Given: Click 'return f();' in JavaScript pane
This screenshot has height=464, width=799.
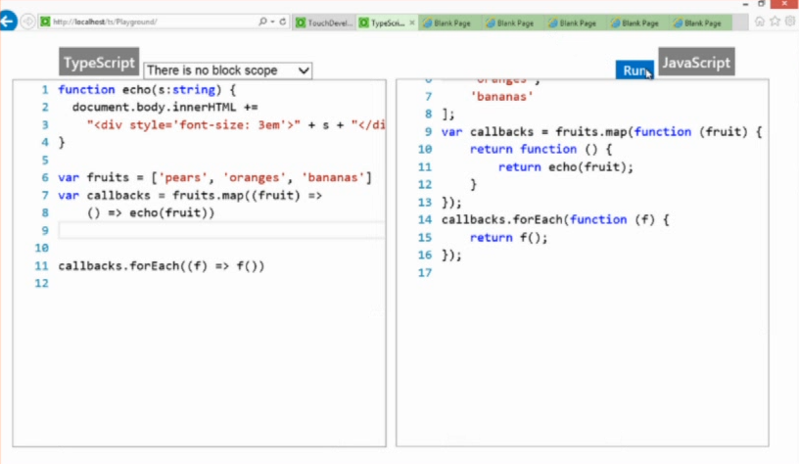Looking at the screenshot, I should click(x=508, y=237).
